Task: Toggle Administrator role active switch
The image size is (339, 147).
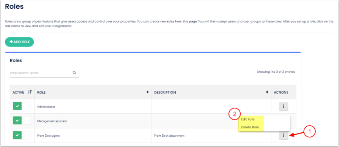Action: click(x=22, y=106)
